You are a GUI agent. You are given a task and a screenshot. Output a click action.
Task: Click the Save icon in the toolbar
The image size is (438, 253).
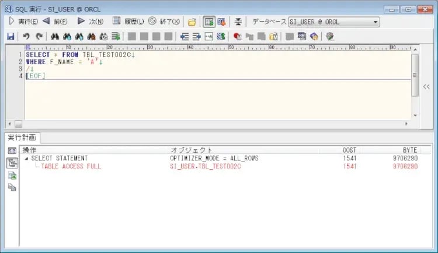pos(11,36)
